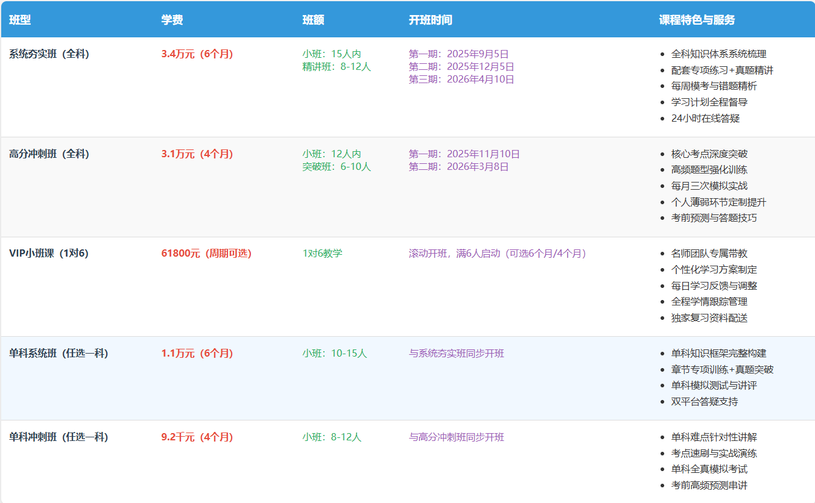Click the 开班时间 column header
This screenshot has width=815, height=503.
click(430, 20)
